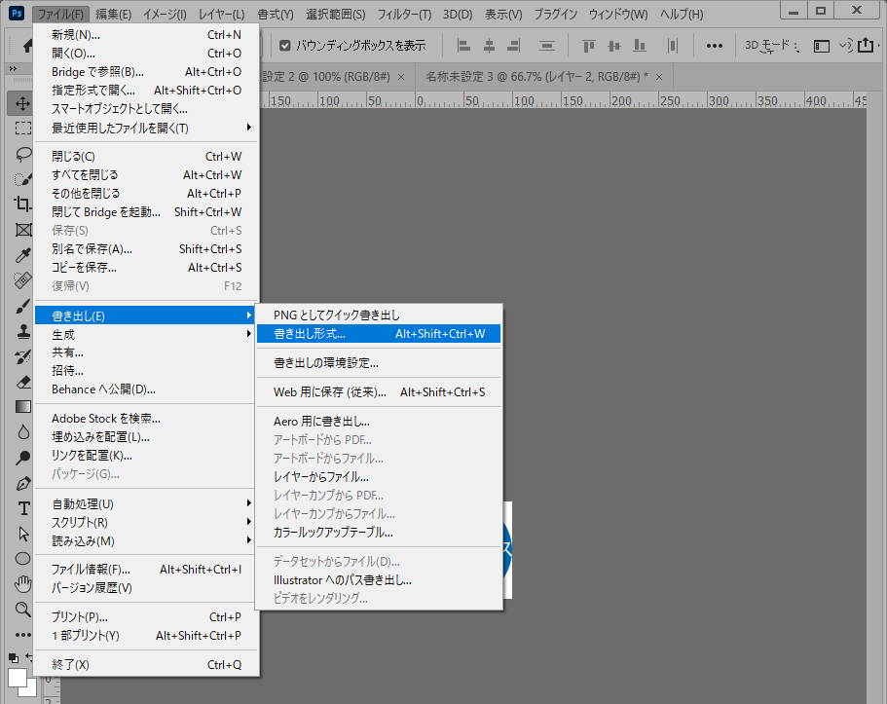
Task: Select the Lasso tool
Action: 22,154
